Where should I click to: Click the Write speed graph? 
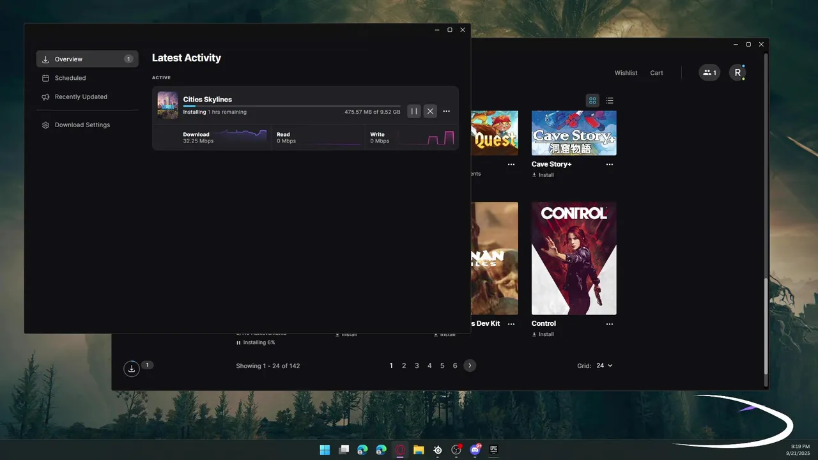coord(426,137)
